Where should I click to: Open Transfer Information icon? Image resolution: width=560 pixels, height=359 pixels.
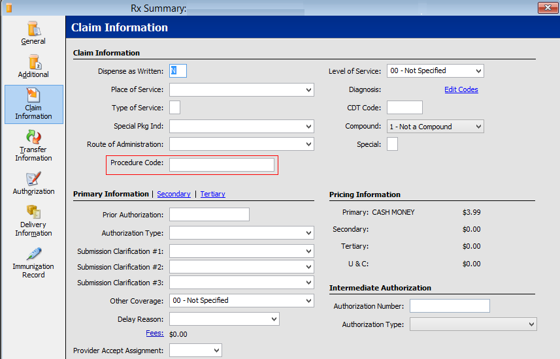33,136
